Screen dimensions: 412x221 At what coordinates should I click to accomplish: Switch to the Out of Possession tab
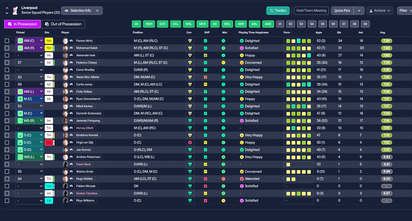coord(63,24)
